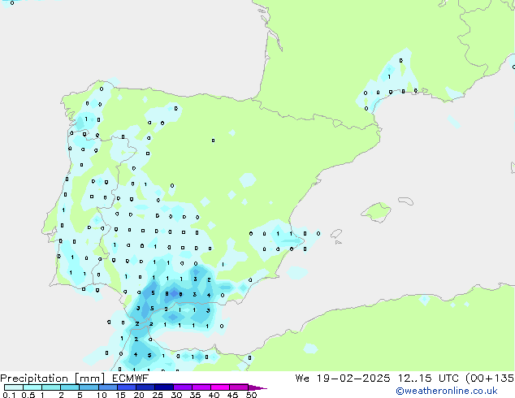The width and height of the screenshot is (515, 398).
Task: Click the '25' legend scale label
Action: click(158, 395)
